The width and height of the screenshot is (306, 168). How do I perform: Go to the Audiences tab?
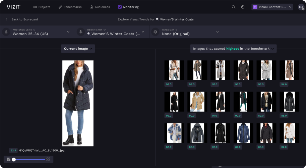[101, 7]
